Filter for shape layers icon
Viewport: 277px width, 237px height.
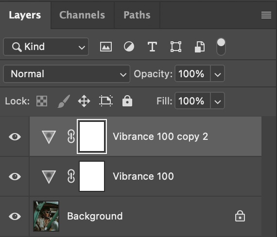point(176,47)
